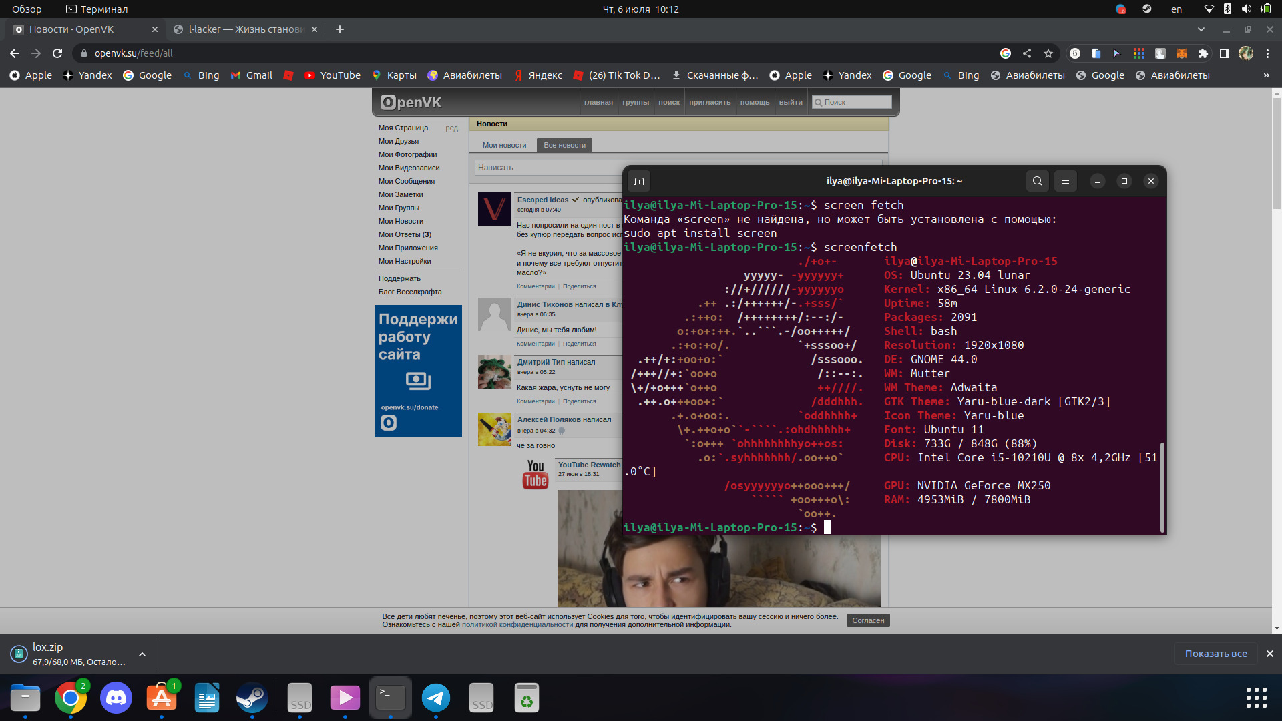Click the terminal search magnifier icon
The height and width of the screenshot is (721, 1282).
click(x=1037, y=181)
